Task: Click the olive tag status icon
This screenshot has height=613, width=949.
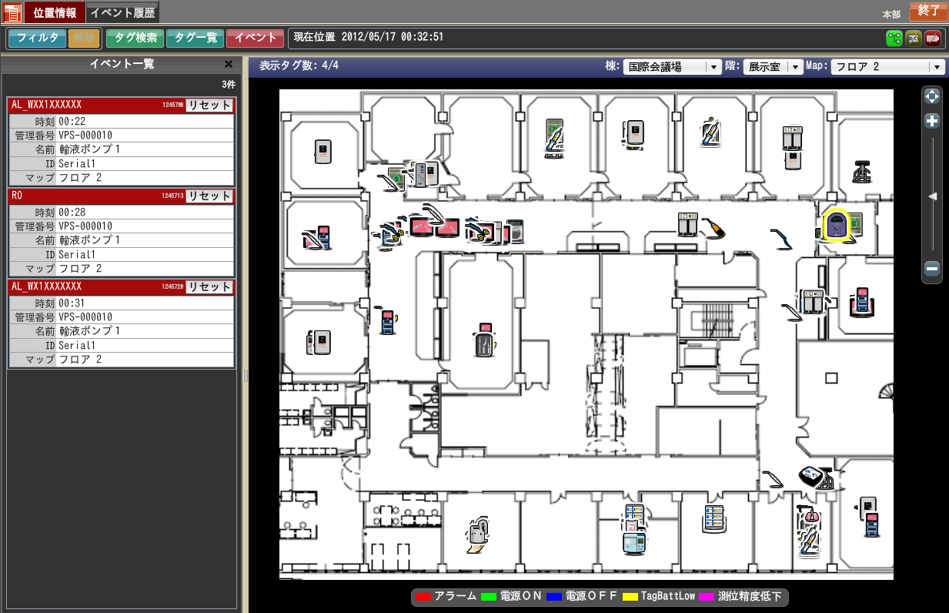Action: point(914,38)
